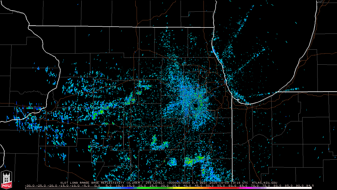Click the radar site center at KLOT
Screen dimensions: 337x190
(x=195, y=105)
